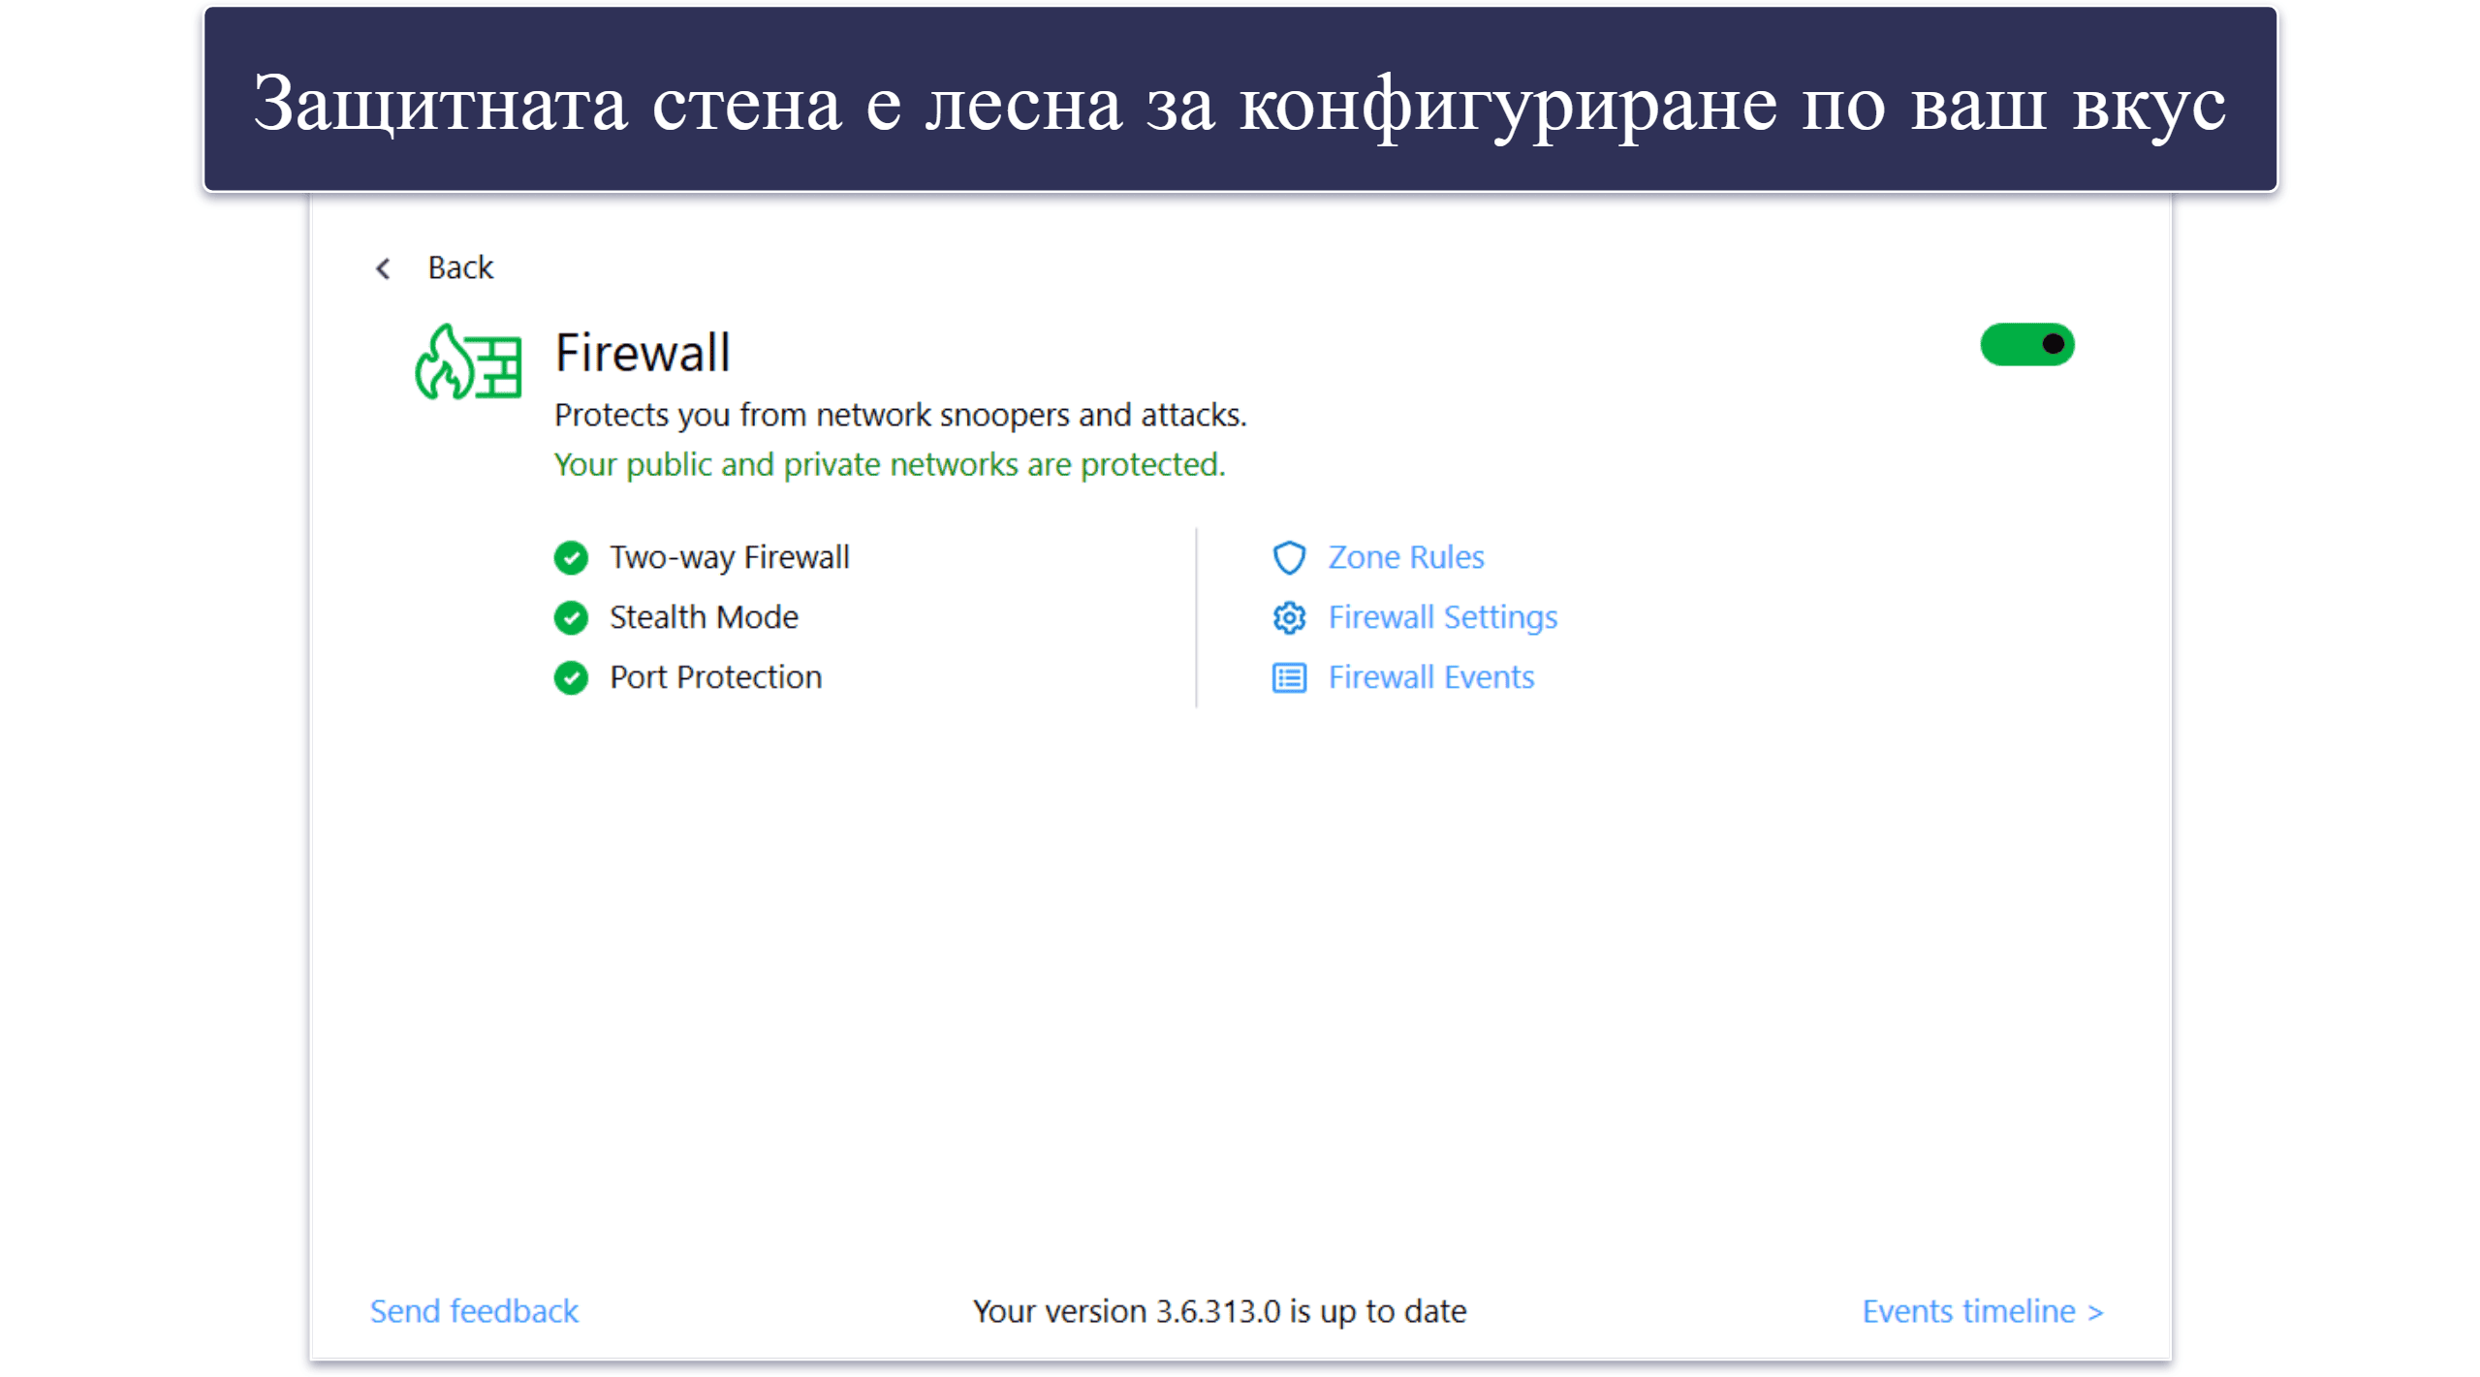
Task: Turn off the Firewall toggle switch
Action: point(2025,344)
